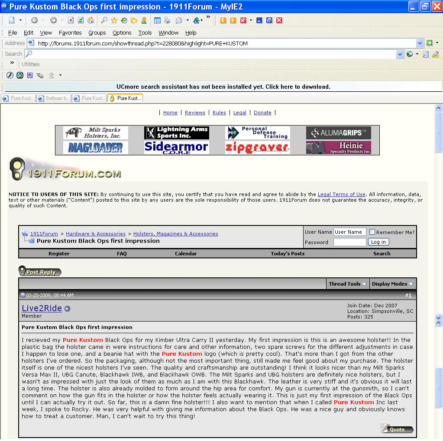Tick the Remember Me checkbox
The width and height of the screenshot is (443, 441).
click(372, 232)
